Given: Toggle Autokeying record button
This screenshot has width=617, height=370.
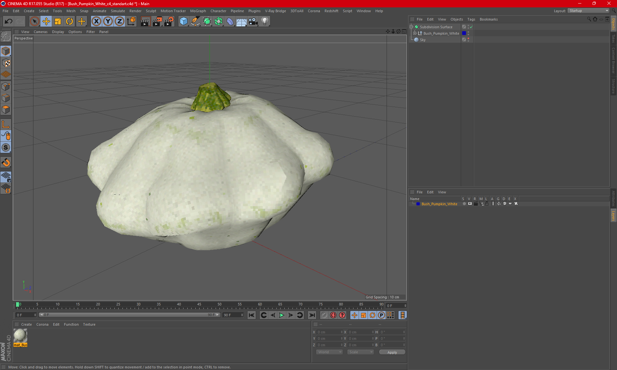Looking at the screenshot, I should click(333, 315).
